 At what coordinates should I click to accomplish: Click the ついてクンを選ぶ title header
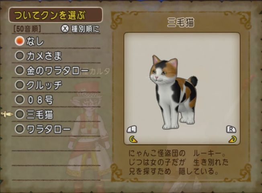pos(55,15)
